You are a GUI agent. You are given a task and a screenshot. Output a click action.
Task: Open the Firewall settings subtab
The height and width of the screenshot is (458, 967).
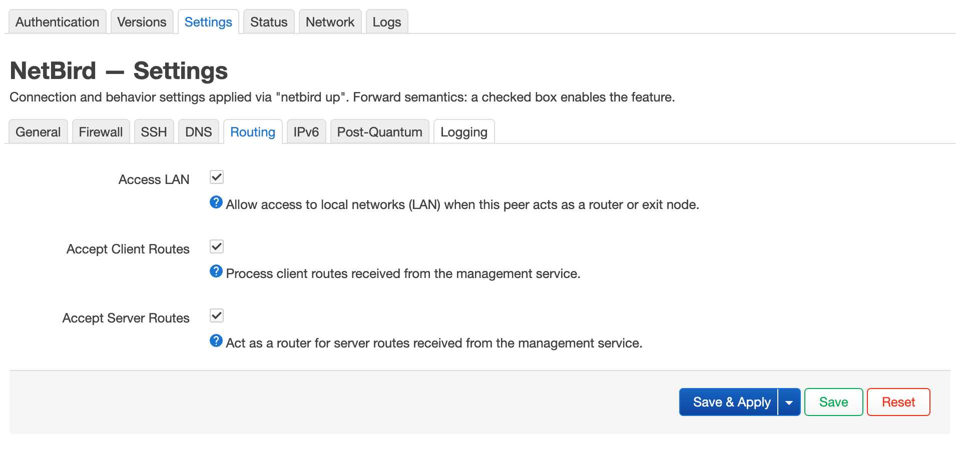101,132
